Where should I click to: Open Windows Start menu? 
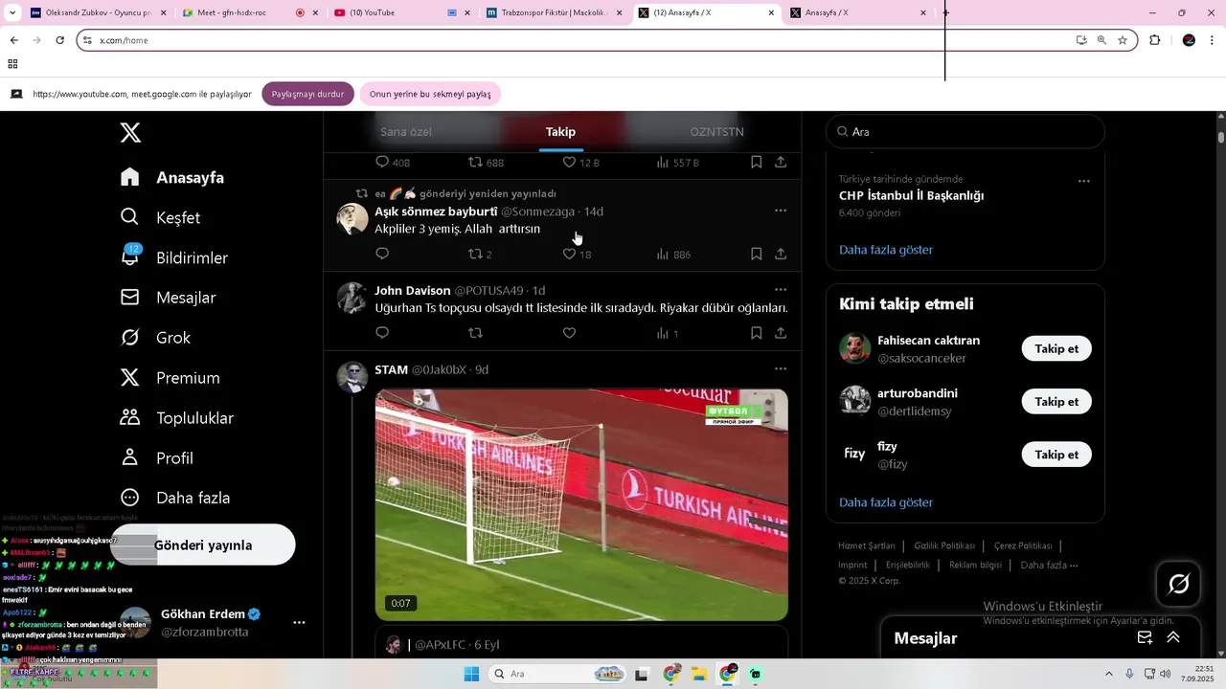tap(471, 674)
